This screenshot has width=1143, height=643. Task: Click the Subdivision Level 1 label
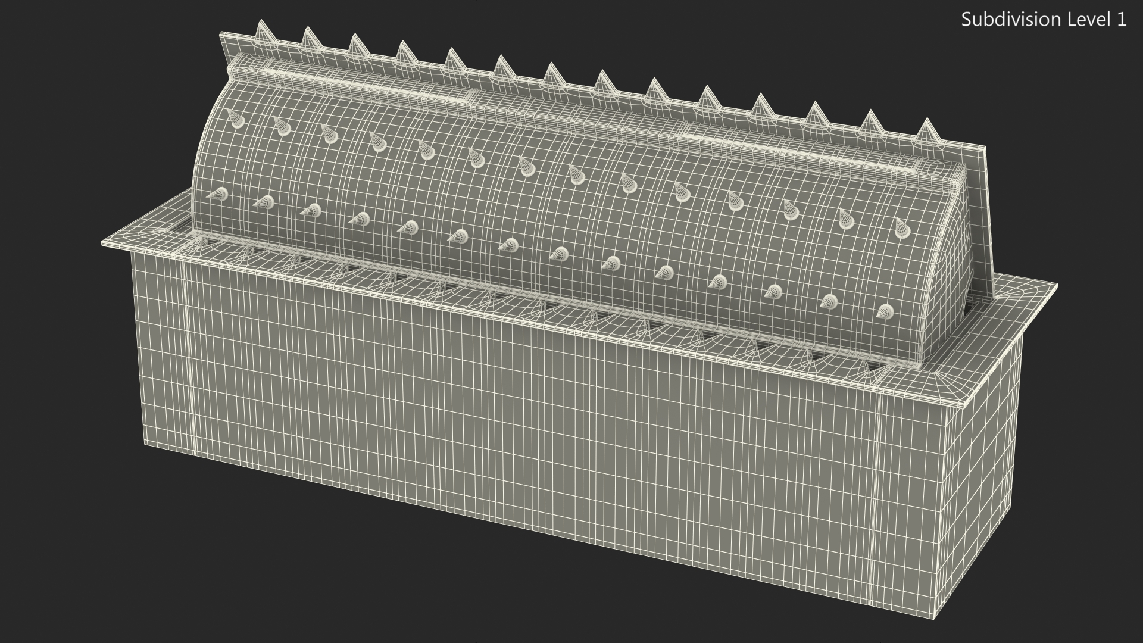coord(1044,20)
